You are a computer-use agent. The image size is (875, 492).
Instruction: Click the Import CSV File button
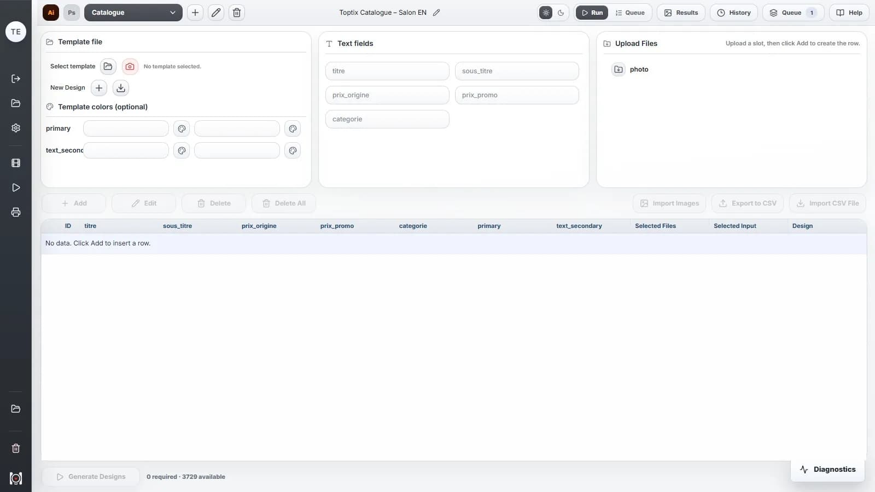tap(827, 203)
